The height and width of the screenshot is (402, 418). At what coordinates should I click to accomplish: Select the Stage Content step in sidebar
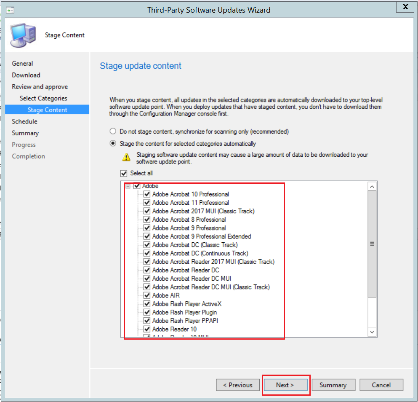coord(47,110)
